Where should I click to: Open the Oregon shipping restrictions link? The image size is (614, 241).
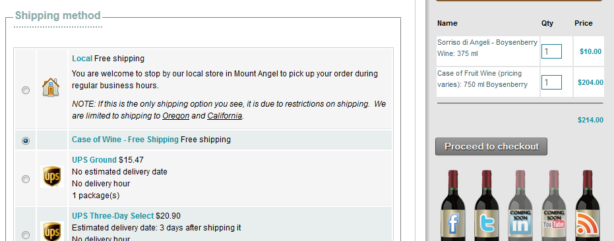(x=176, y=116)
